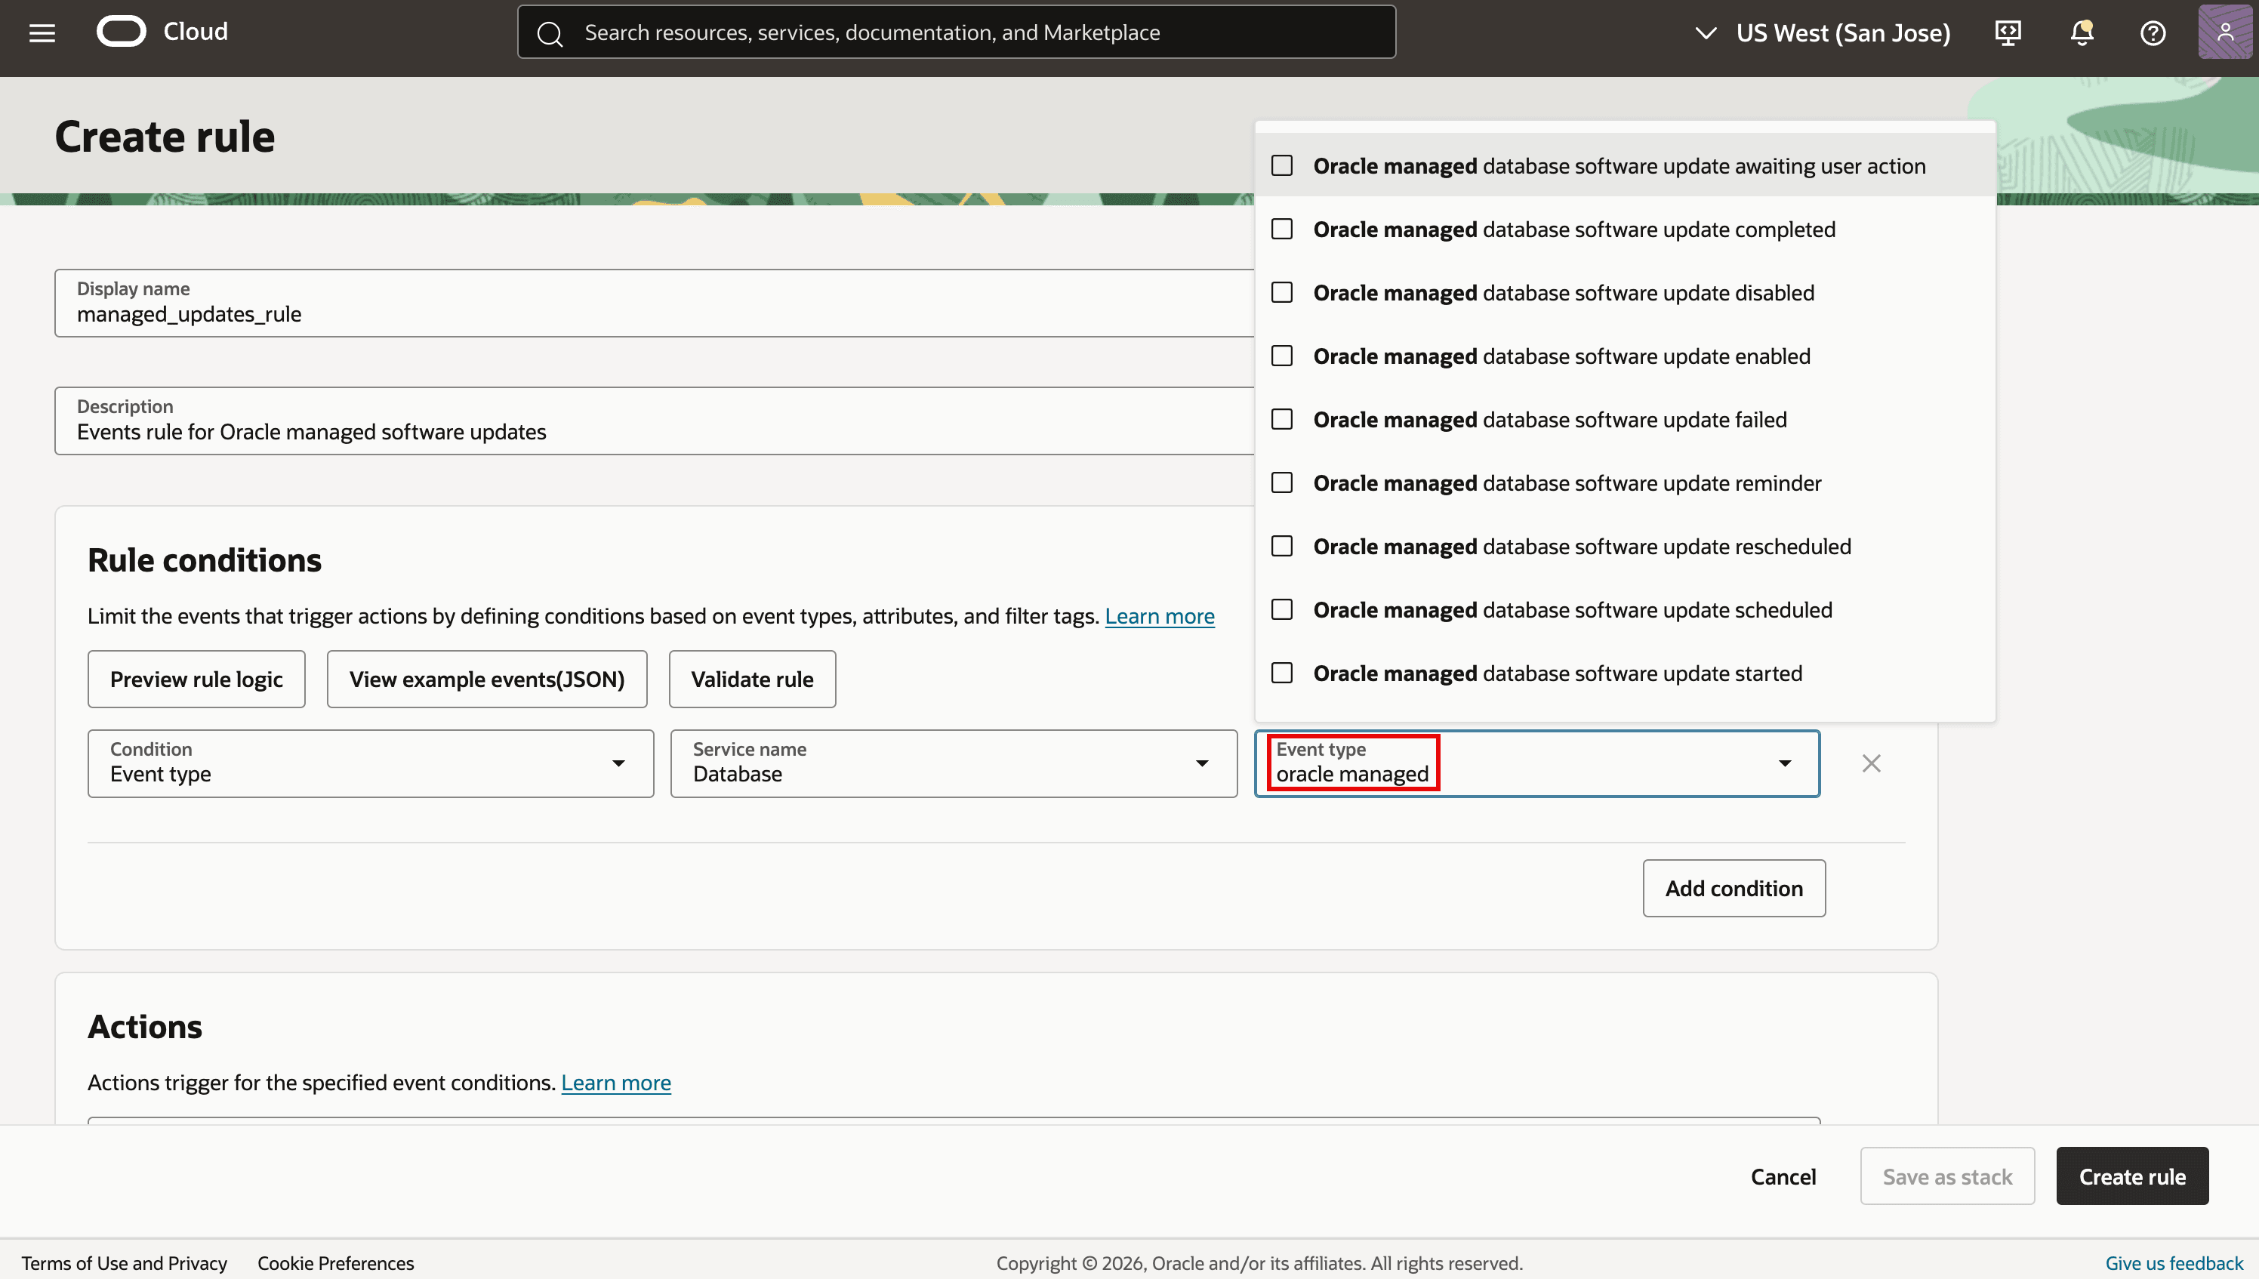Expand the Service name dropdown
The image size is (2259, 1279).
(x=954, y=763)
